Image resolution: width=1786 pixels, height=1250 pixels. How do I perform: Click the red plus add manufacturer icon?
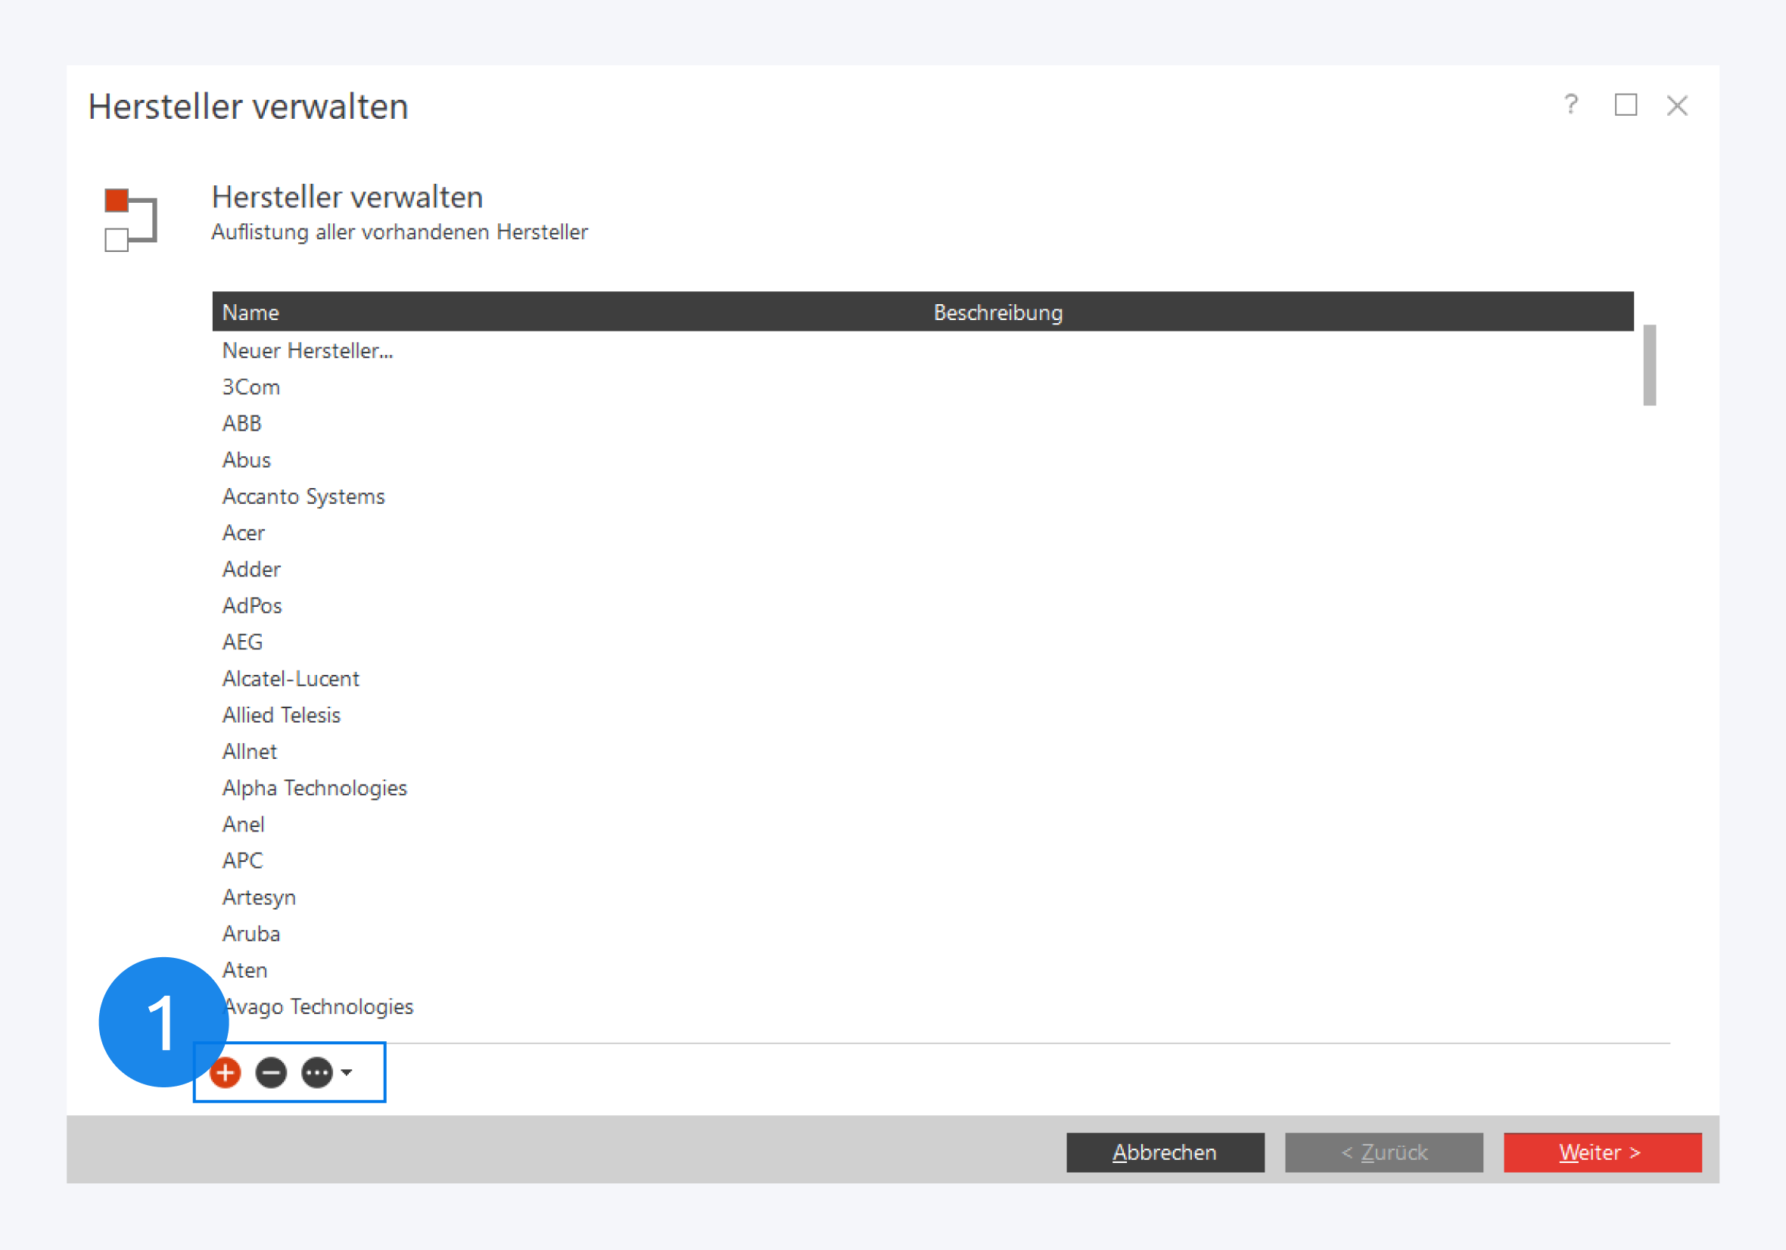tap(226, 1073)
